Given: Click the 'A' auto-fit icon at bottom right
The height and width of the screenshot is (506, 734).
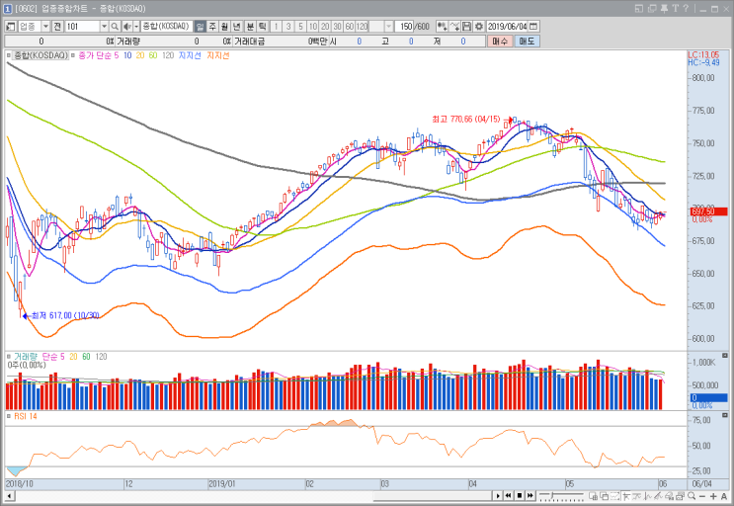Looking at the screenshot, I should click(x=724, y=496).
